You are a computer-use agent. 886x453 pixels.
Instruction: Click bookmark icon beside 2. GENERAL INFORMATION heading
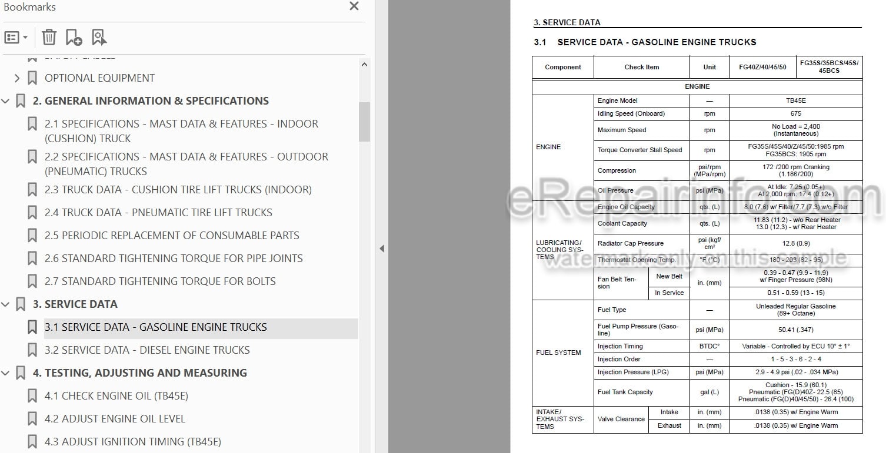pos(21,101)
